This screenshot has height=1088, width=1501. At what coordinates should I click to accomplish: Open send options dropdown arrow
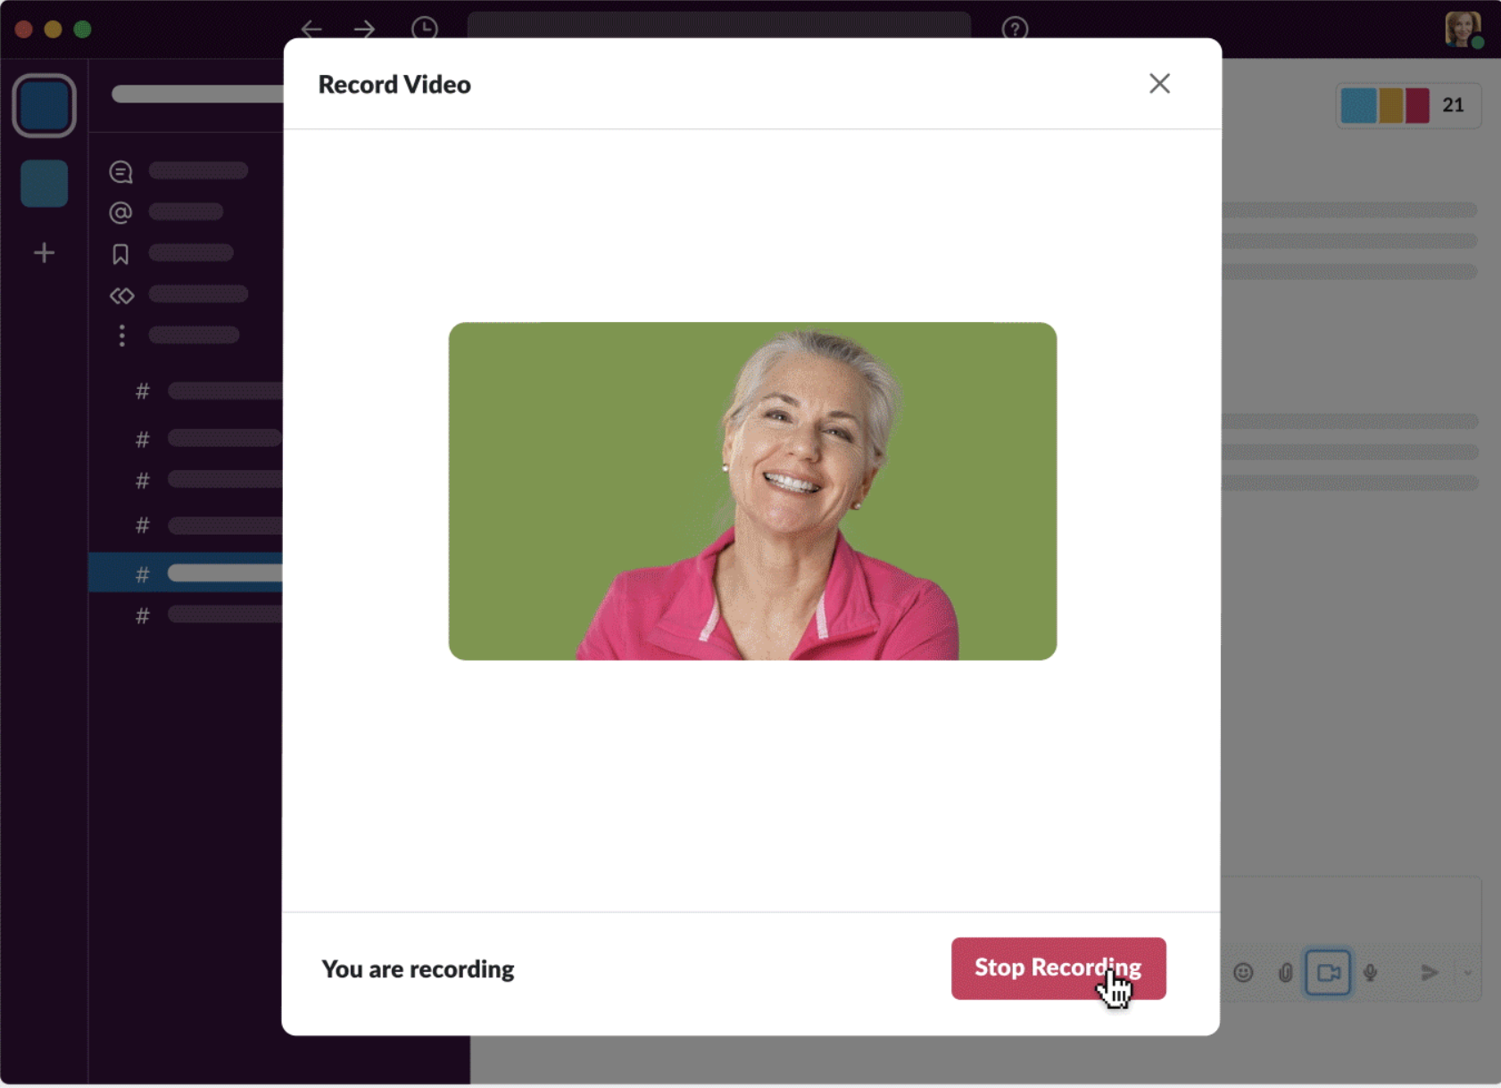pyautogui.click(x=1468, y=972)
